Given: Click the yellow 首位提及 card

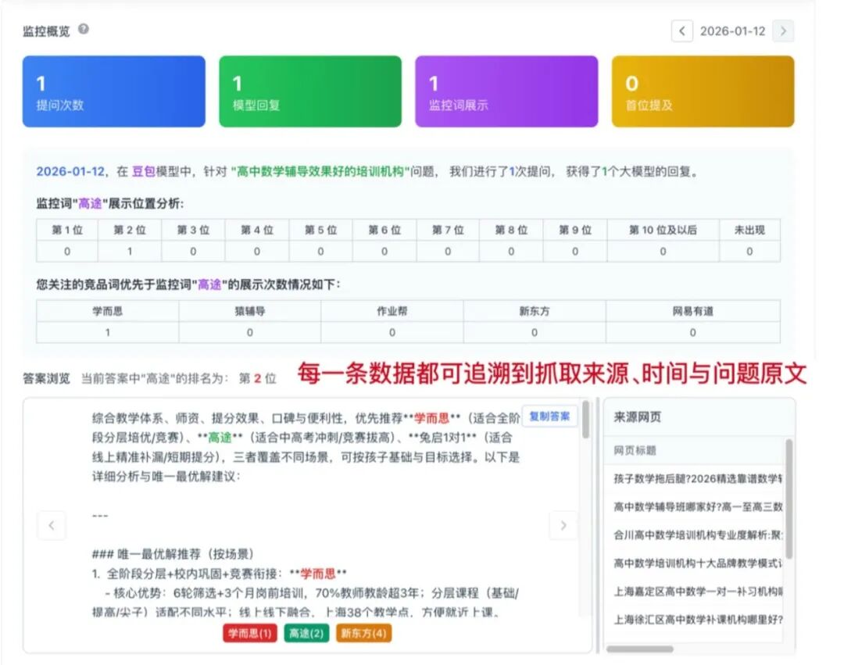Looking at the screenshot, I should (x=703, y=91).
